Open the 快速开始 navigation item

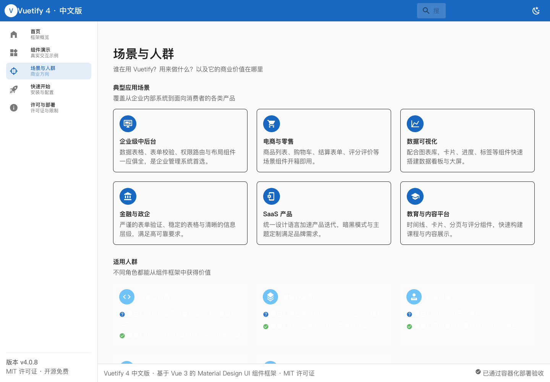pos(49,89)
